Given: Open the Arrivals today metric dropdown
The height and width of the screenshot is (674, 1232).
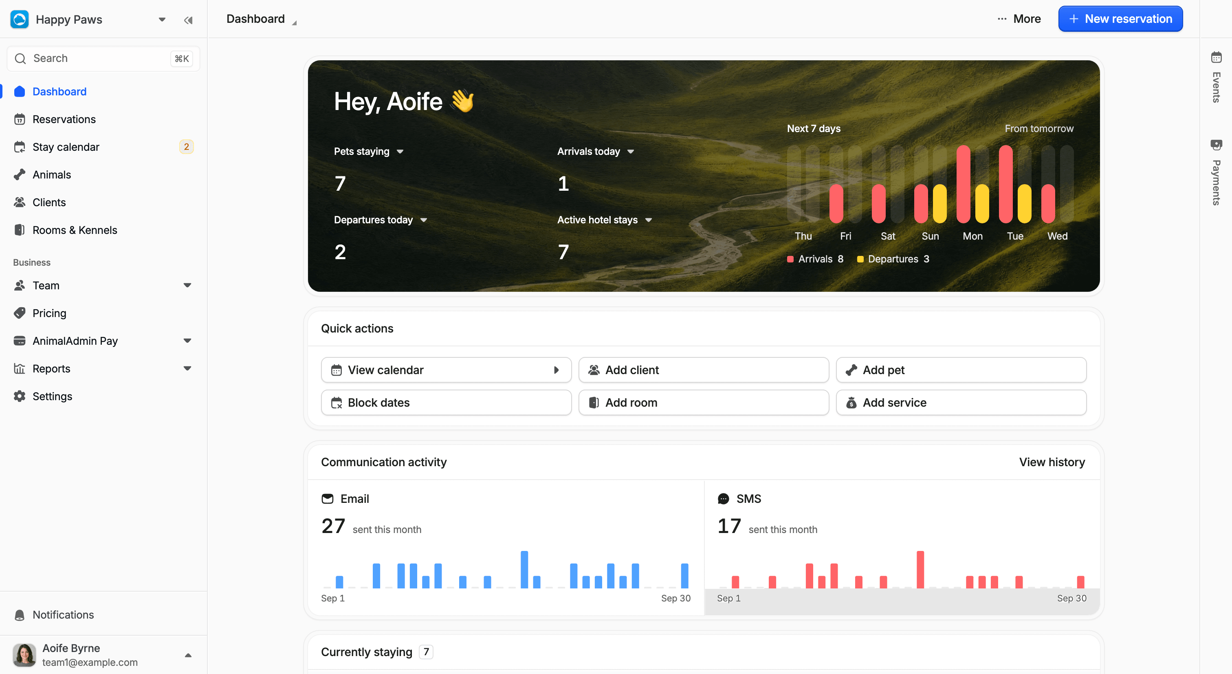Looking at the screenshot, I should click(631, 152).
